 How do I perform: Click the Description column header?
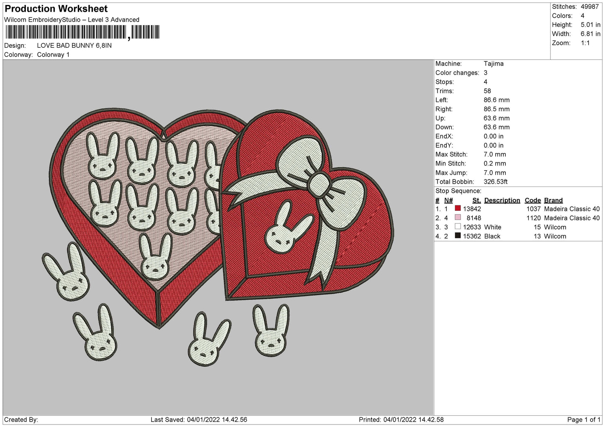[x=502, y=200]
